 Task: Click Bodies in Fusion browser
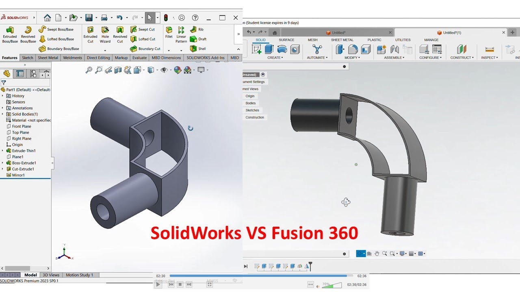pyautogui.click(x=251, y=103)
